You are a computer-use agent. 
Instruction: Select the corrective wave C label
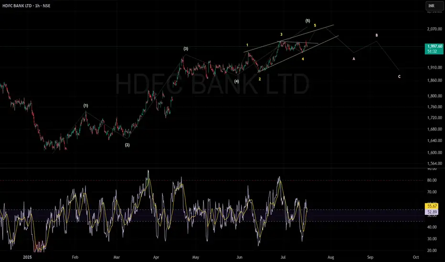[x=399, y=77]
